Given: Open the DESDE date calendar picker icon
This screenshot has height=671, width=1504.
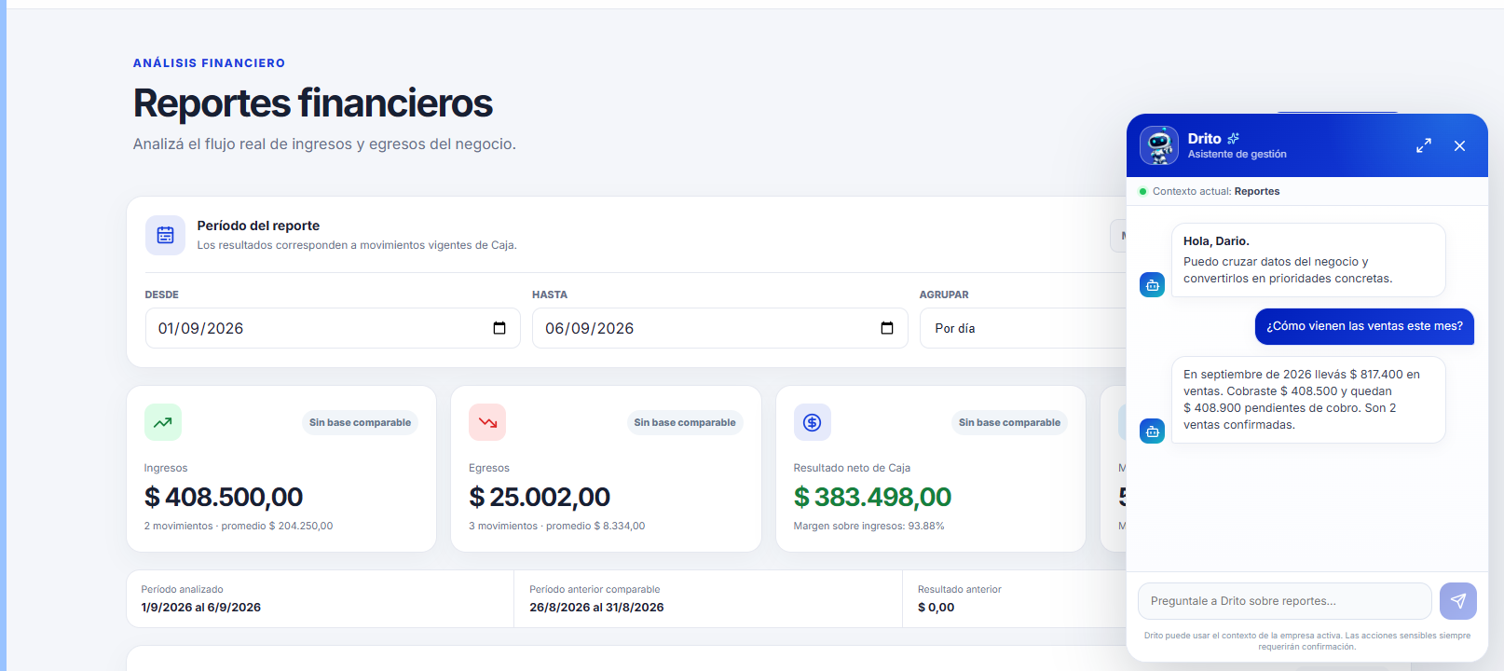Looking at the screenshot, I should [499, 328].
